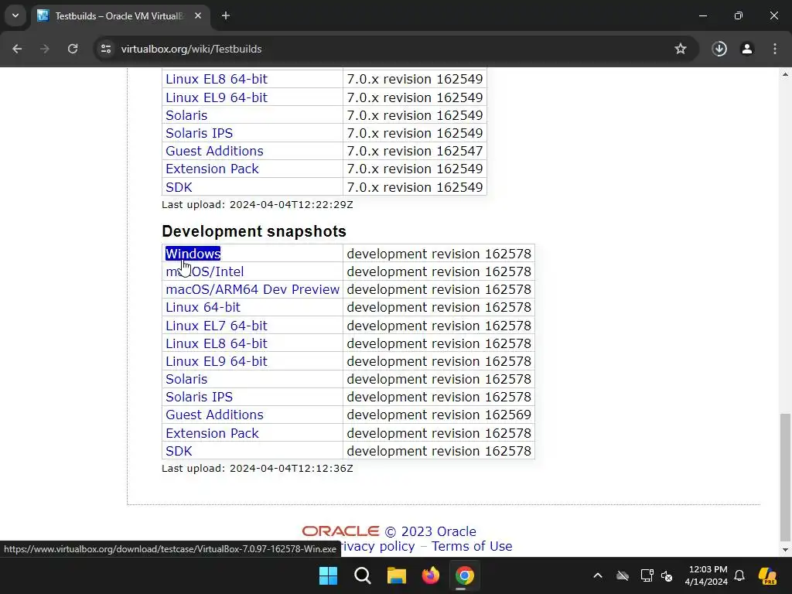Download SDK 7.0.x revision 162549
This screenshot has height=594, width=792.
point(179,187)
